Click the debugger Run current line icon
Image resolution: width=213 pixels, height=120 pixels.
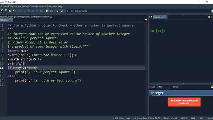point(25,11)
